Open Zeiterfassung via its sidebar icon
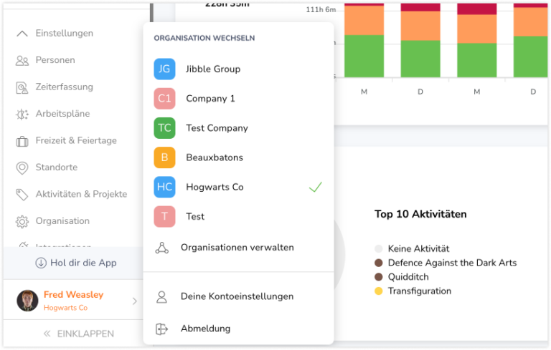The image size is (551, 350). click(22, 87)
